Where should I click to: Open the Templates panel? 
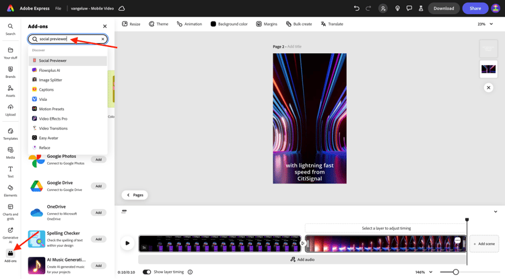(x=10, y=134)
